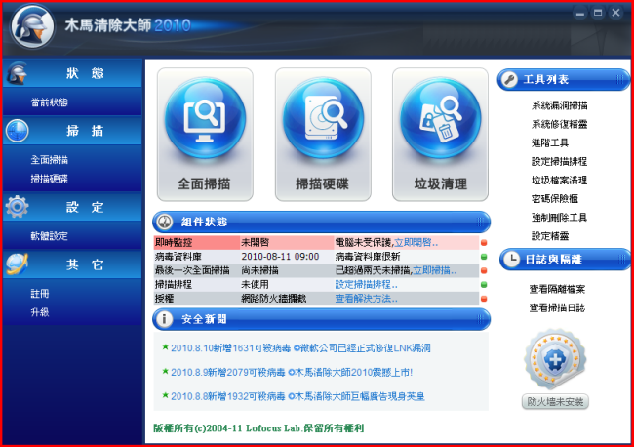
Task: Click the 工具列表 wrench header icon
Action: 509,78
